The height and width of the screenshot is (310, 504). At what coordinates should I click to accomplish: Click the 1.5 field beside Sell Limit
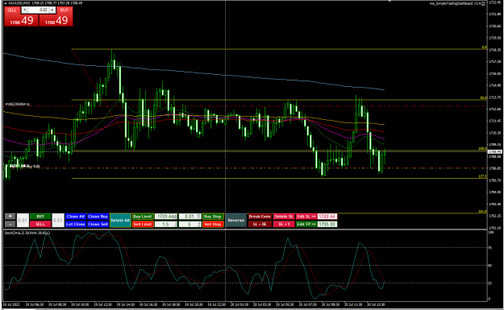(166, 224)
